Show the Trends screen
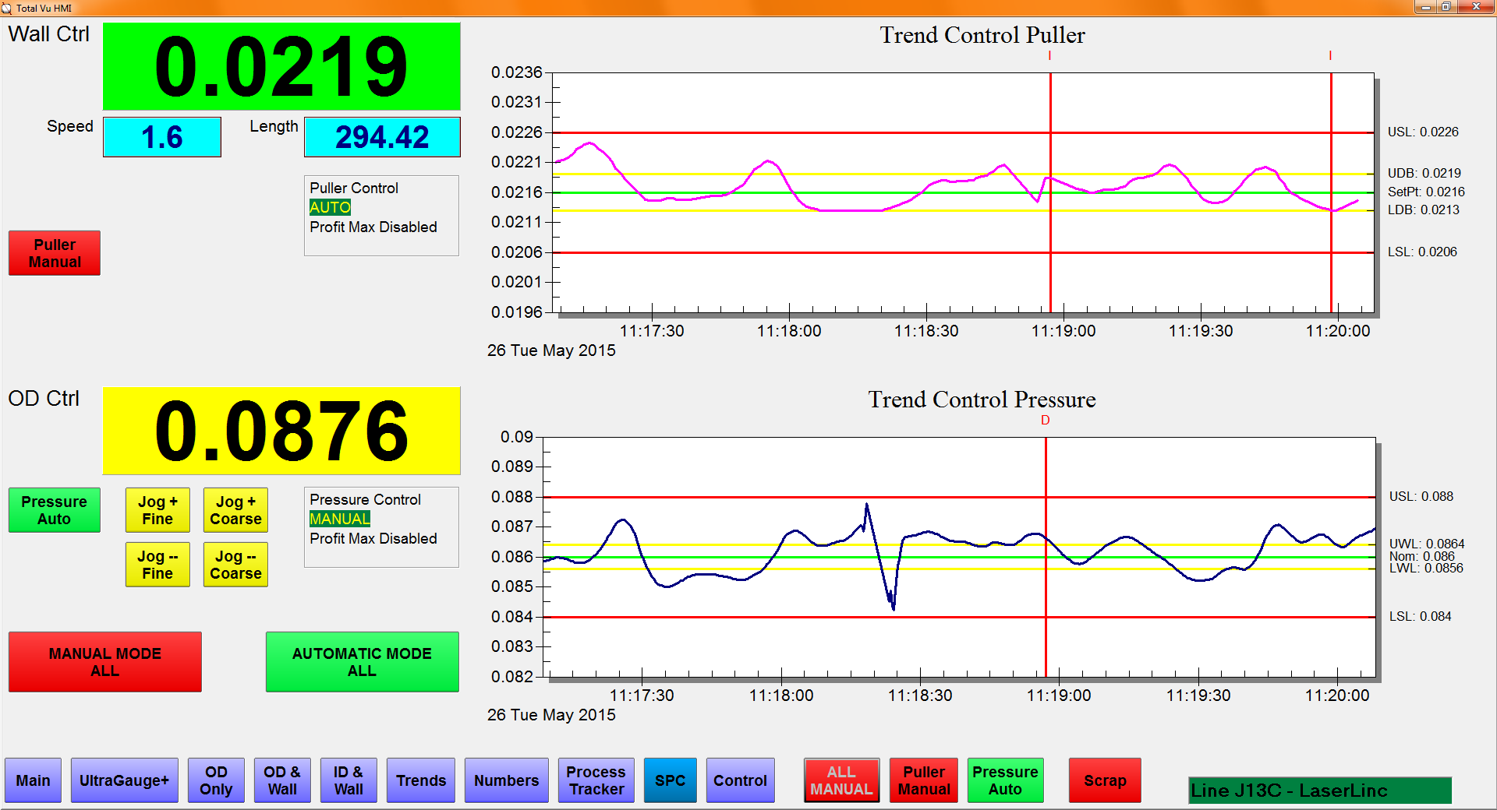 click(421, 780)
